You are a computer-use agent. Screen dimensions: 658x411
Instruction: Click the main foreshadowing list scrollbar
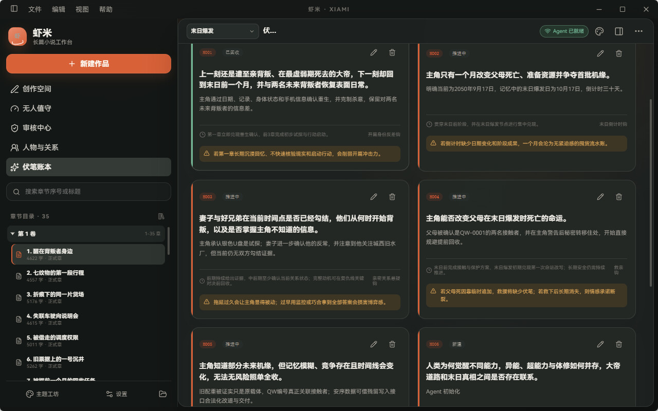tap(650, 192)
